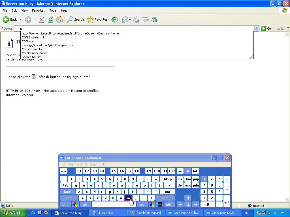Toggle the left shft key on keyboard
The height and width of the screenshot is (217, 290).
[69, 198]
